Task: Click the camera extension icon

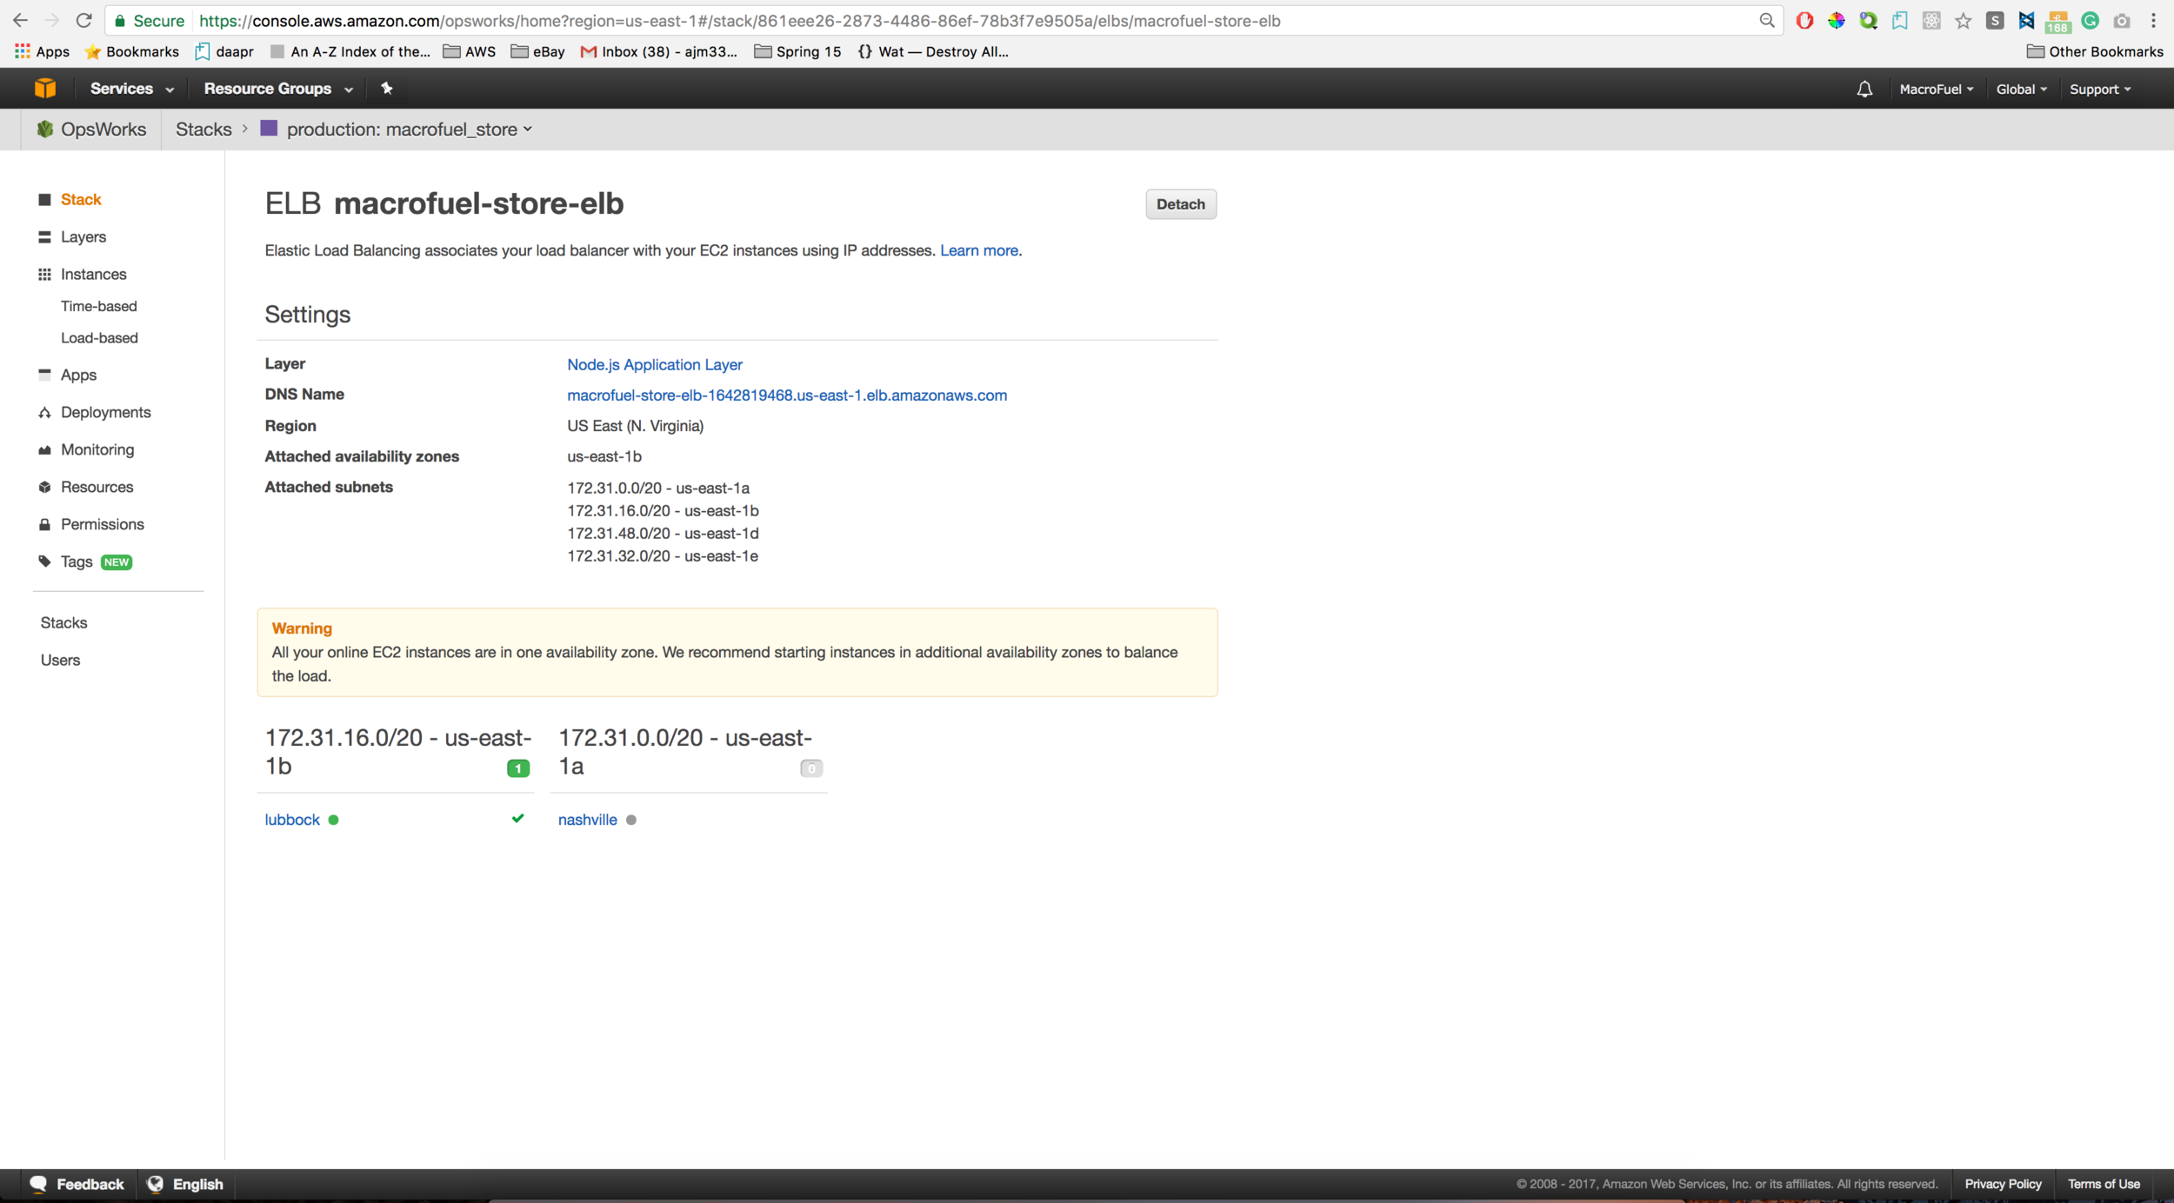Action: pos(2122,21)
